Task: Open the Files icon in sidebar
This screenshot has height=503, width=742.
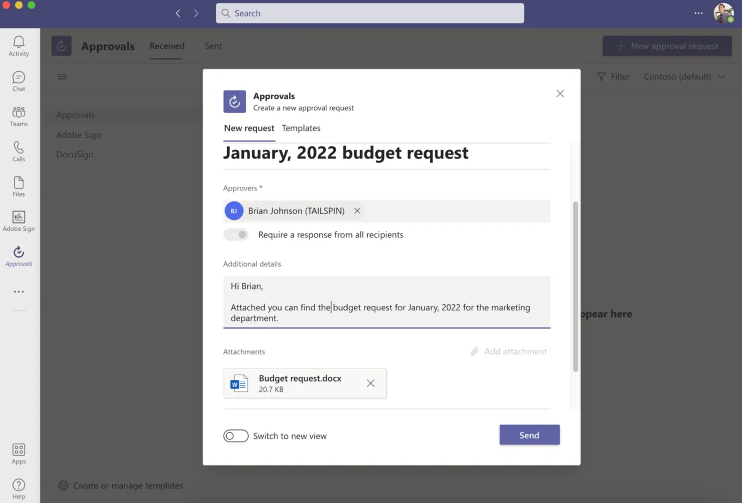Action: coord(19,182)
